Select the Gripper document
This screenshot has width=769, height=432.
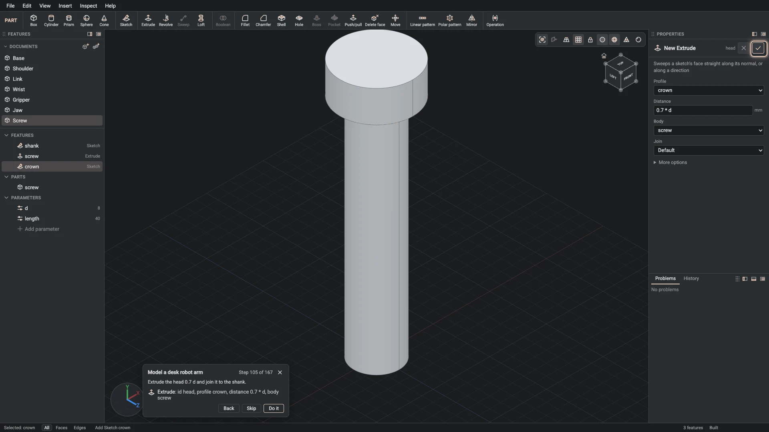tap(52, 100)
